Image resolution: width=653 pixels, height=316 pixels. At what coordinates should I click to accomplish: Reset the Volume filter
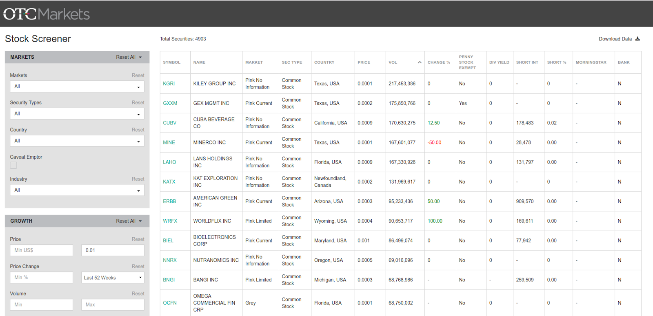138,294
